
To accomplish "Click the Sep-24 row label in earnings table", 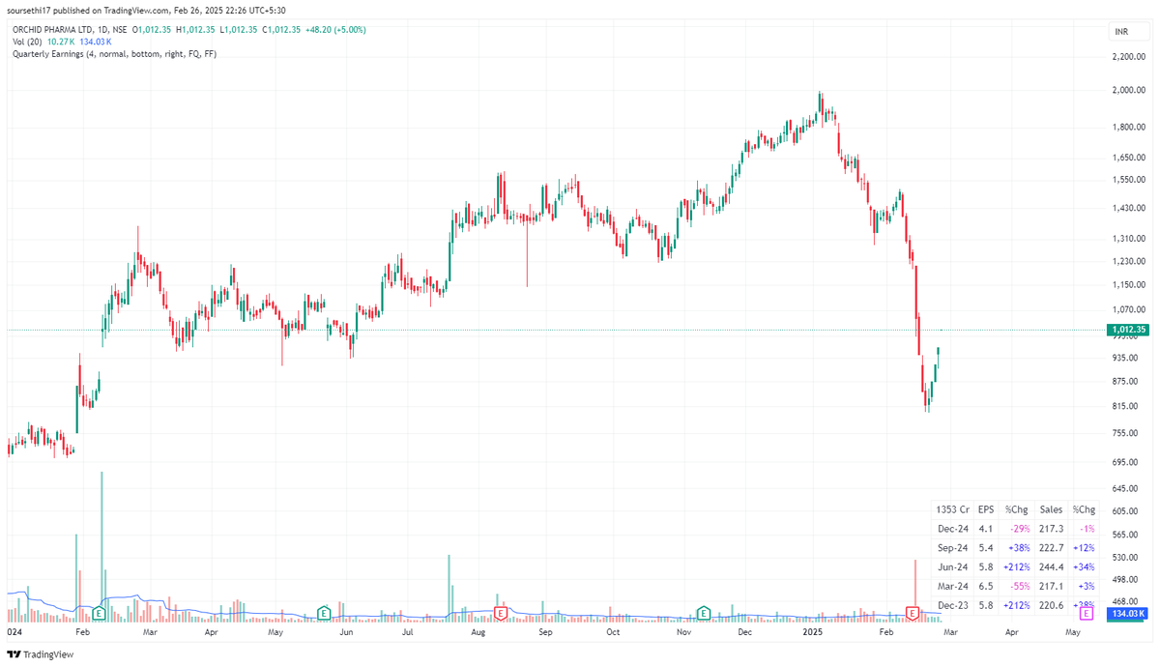I will pyautogui.click(x=953, y=547).
